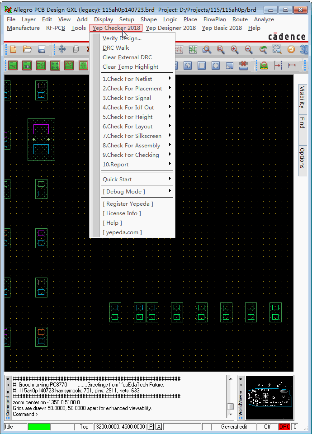Image resolution: width=312 pixels, height=434 pixels.
Task: Click the WorldView board thumbnail
Action: coord(269,398)
